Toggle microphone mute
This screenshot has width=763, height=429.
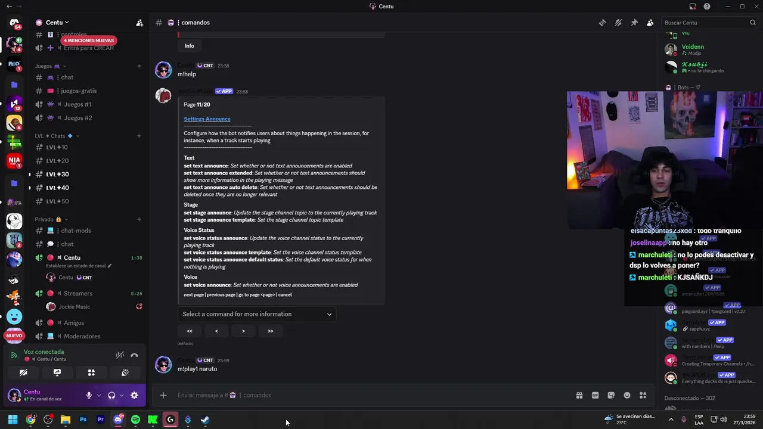pos(89,395)
